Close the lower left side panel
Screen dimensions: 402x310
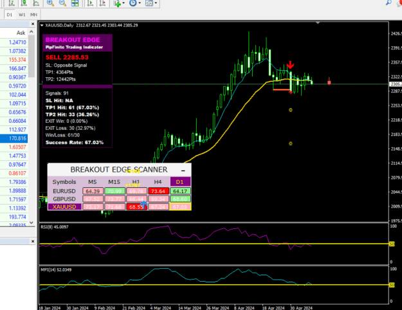(33, 241)
